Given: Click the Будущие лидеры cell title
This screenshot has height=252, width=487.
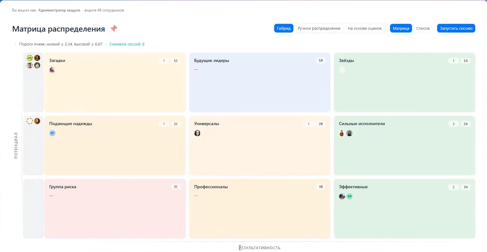Looking at the screenshot, I should coord(212,61).
